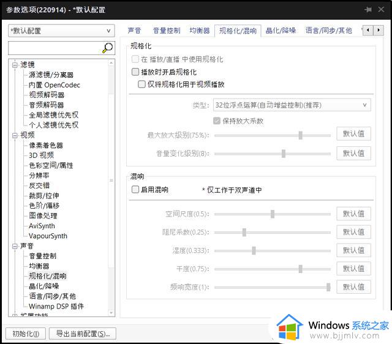Collapse the 声音 tree node

[15, 246]
